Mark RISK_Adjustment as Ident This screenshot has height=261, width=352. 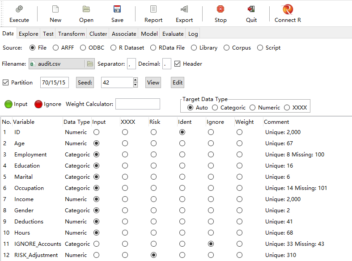point(182,255)
